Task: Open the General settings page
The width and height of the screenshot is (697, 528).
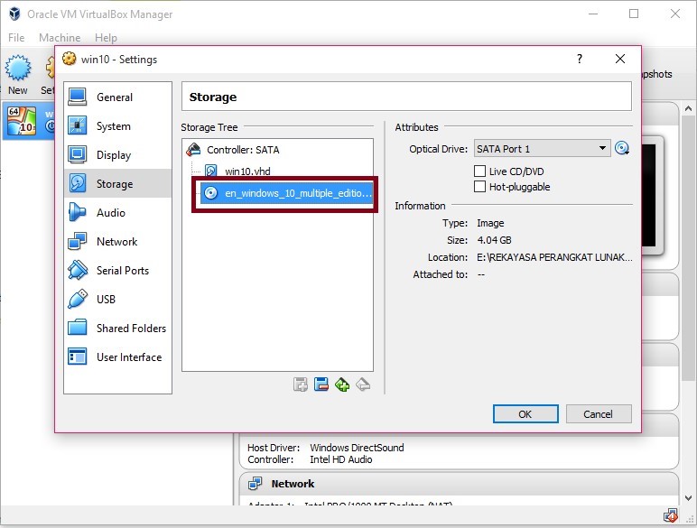Action: 117,97
